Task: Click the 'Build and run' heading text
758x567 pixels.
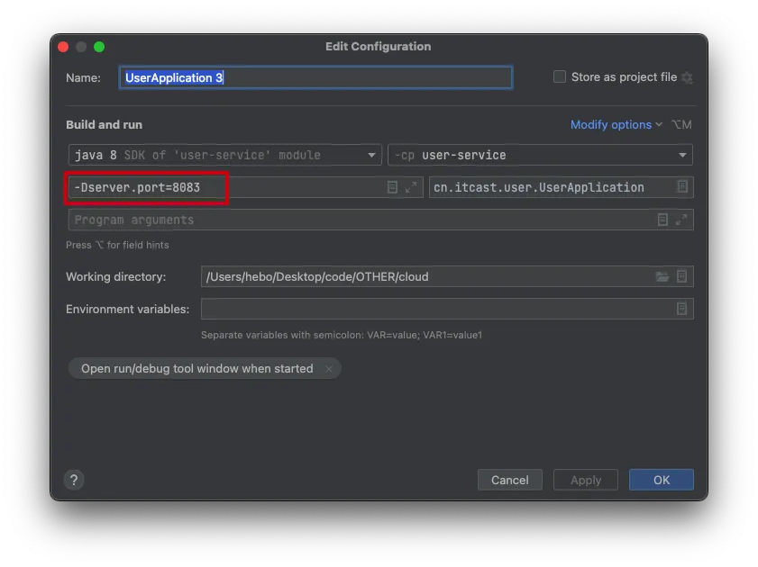Action: (x=104, y=124)
